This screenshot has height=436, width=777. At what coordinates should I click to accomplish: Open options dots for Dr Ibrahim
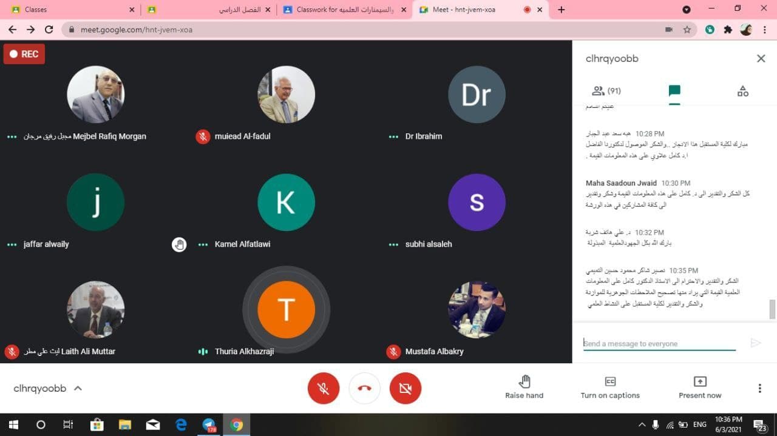pos(393,136)
